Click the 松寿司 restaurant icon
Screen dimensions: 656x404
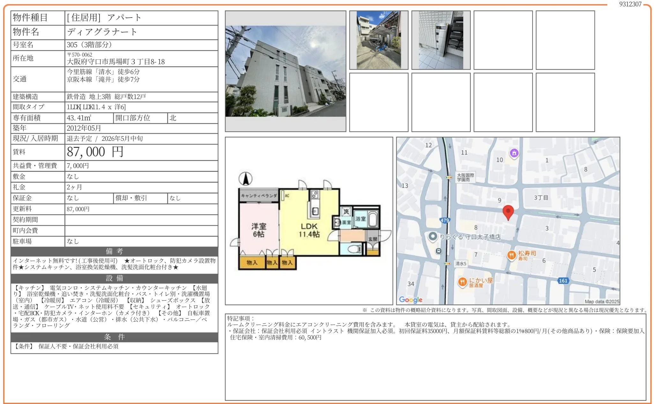coord(511,255)
